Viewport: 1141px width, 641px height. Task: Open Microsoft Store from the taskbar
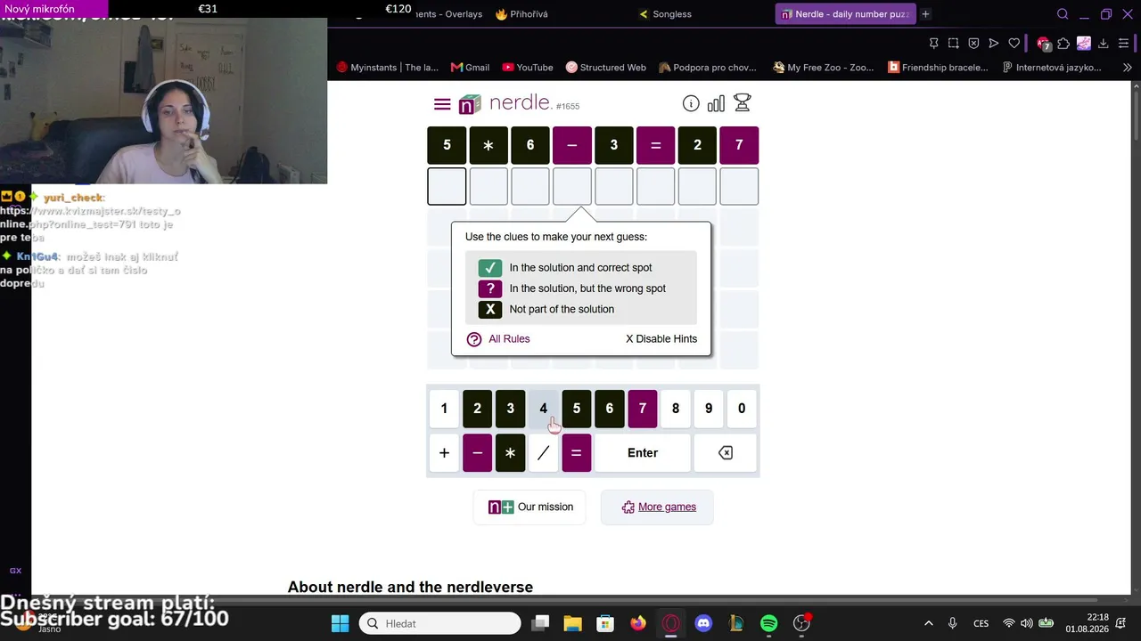[605, 623]
